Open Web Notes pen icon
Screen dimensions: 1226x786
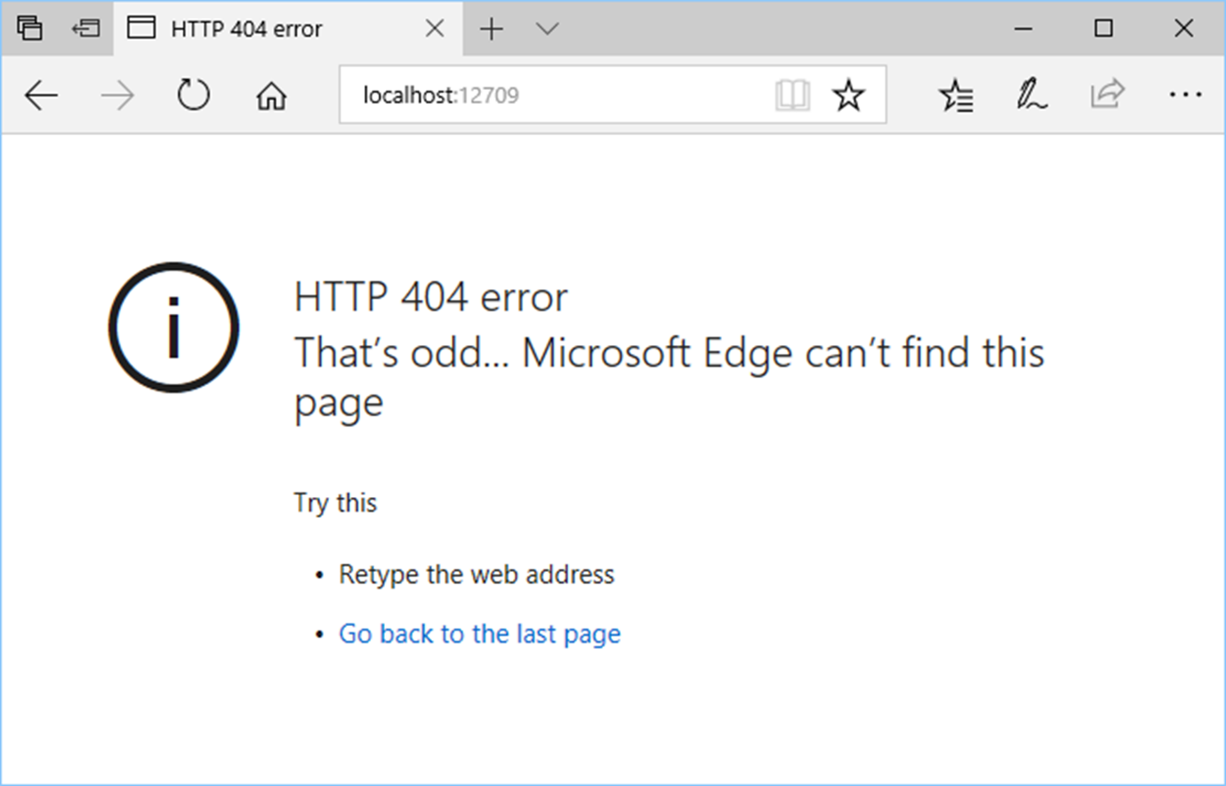(1031, 94)
